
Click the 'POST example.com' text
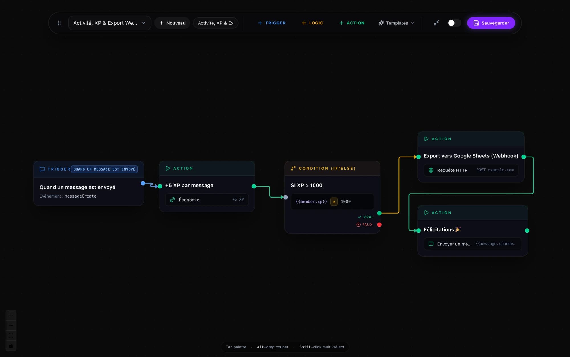(x=495, y=170)
